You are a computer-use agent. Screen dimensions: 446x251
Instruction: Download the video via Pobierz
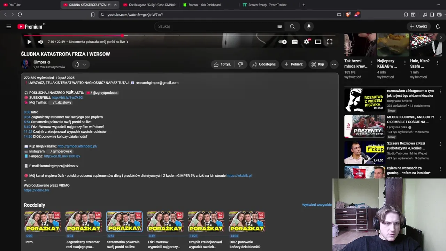[x=293, y=64]
